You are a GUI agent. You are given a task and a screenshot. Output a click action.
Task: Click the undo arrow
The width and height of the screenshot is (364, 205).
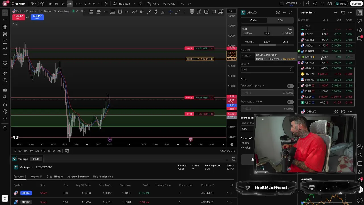(182, 4)
